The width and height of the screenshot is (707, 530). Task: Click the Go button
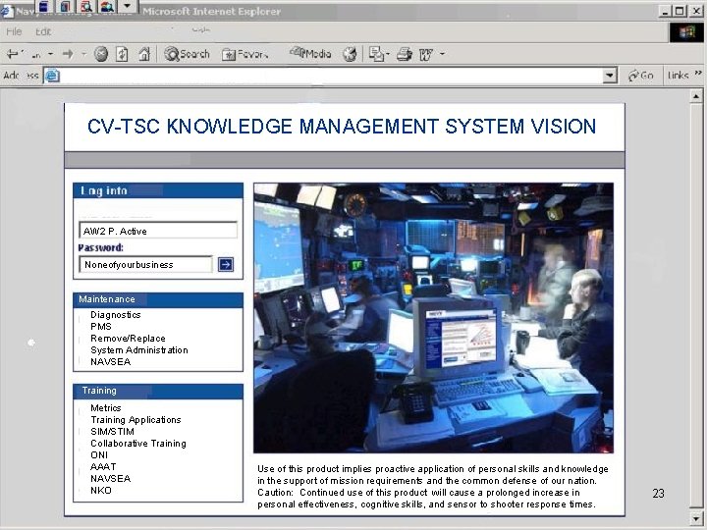640,76
